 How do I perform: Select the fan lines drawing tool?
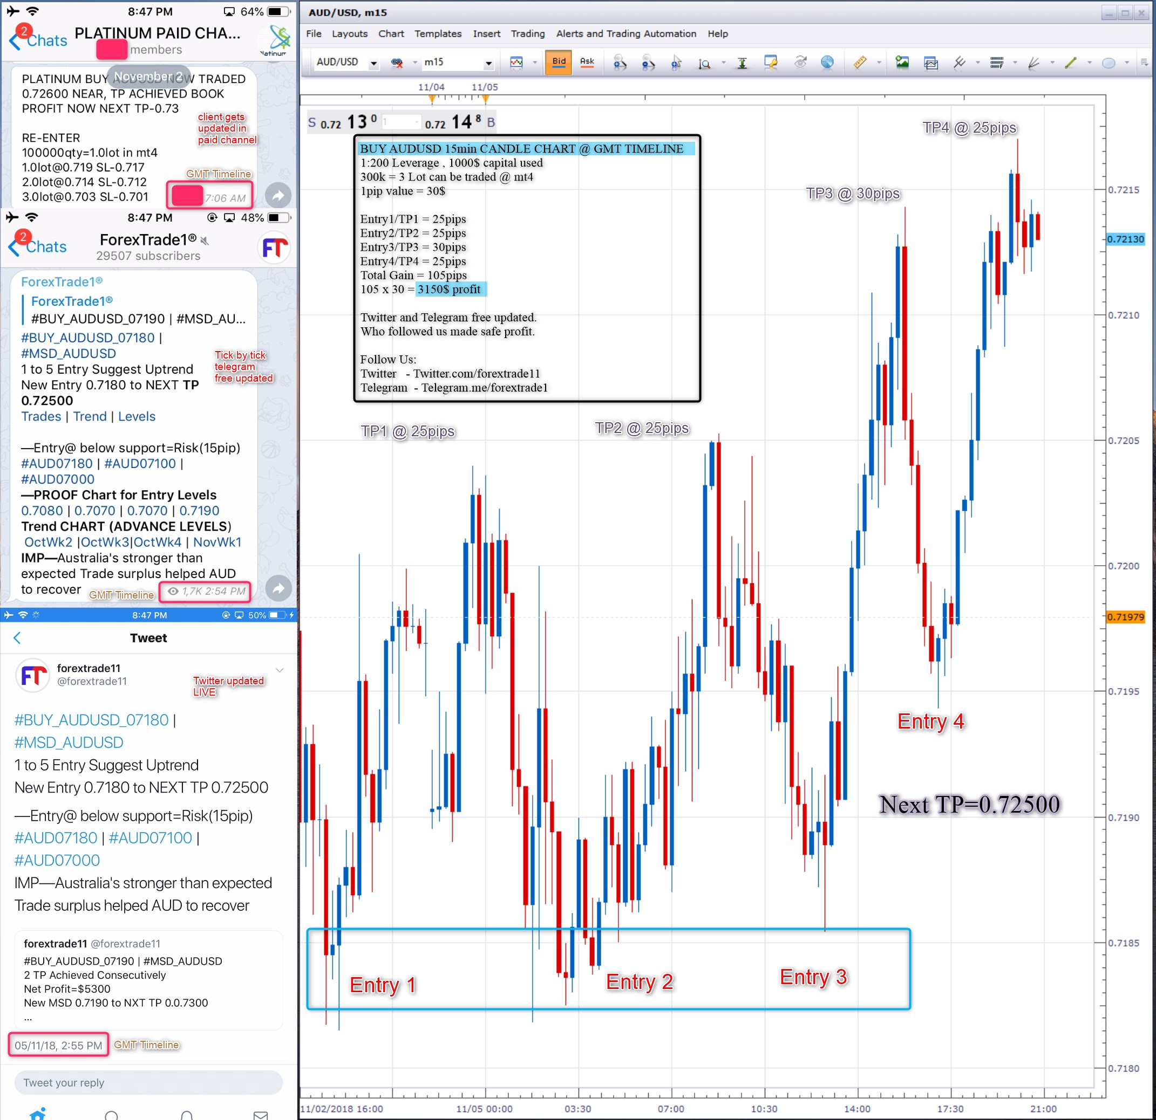pyautogui.click(x=1033, y=63)
